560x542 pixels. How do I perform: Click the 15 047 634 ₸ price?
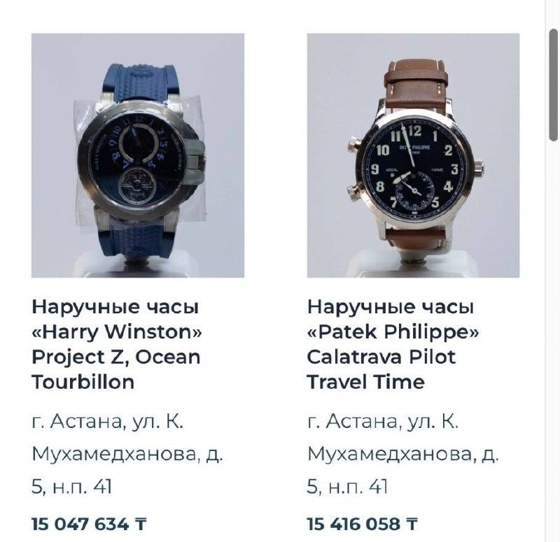point(89,524)
